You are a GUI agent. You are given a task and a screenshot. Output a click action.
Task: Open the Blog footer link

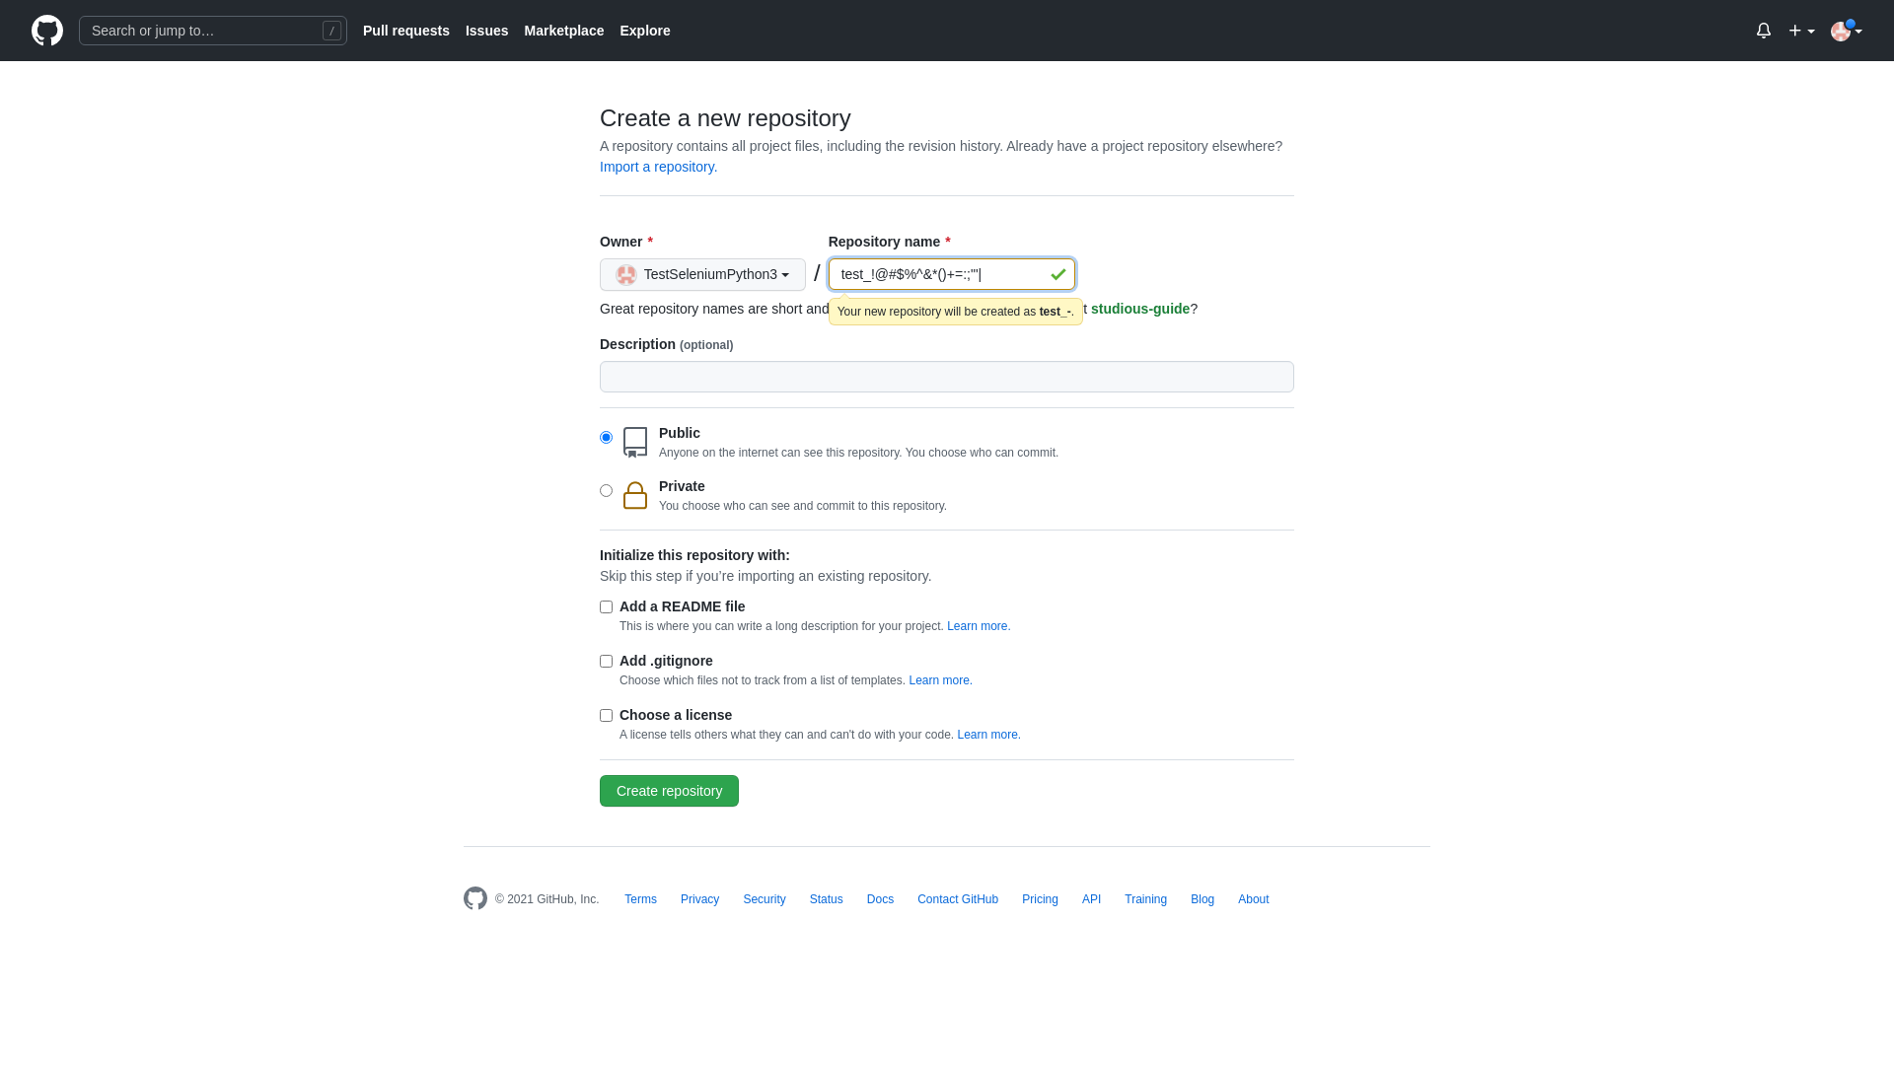[x=1202, y=899]
